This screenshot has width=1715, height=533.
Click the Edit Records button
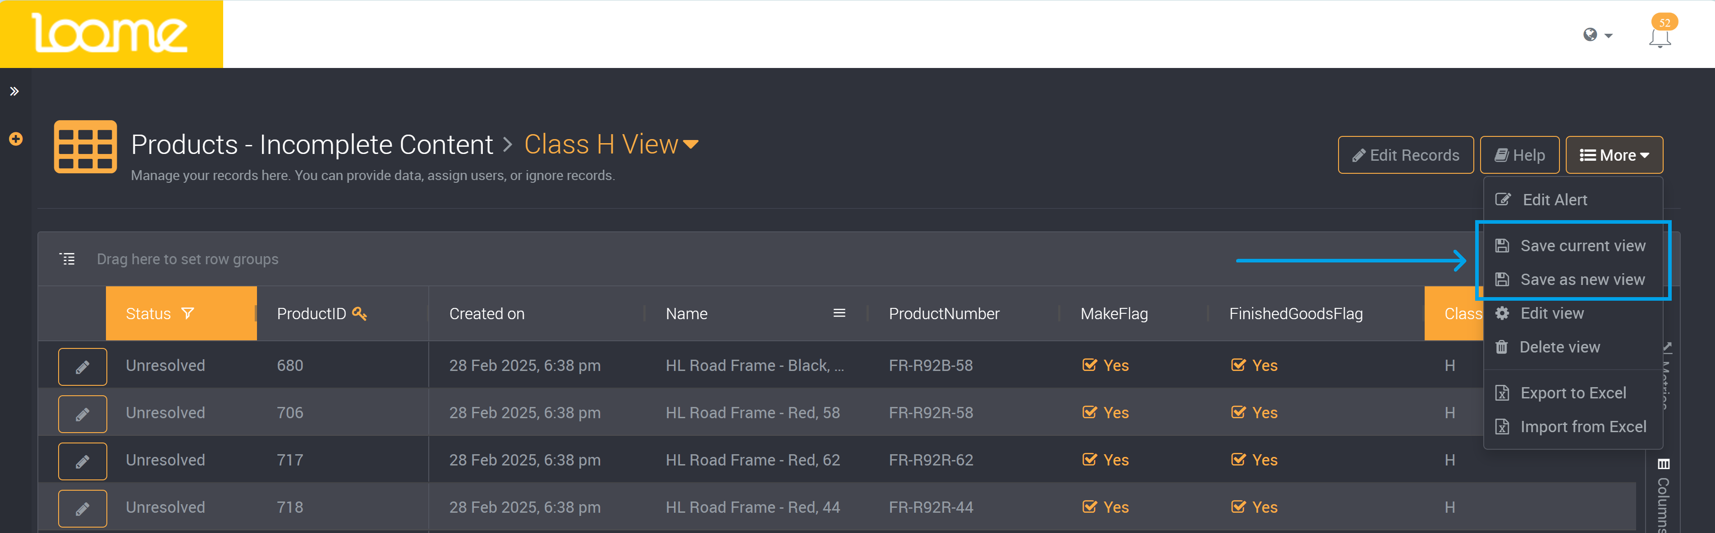pyautogui.click(x=1405, y=155)
